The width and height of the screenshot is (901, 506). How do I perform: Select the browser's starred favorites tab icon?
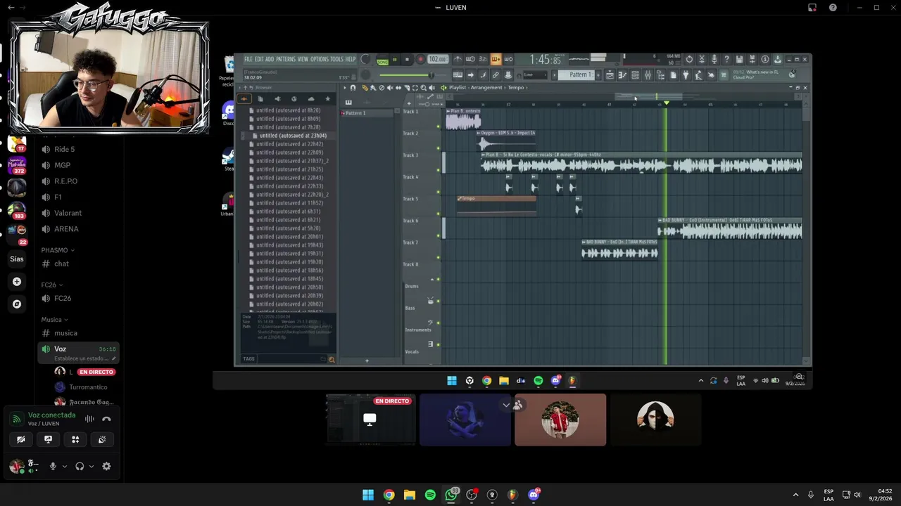coord(327,99)
